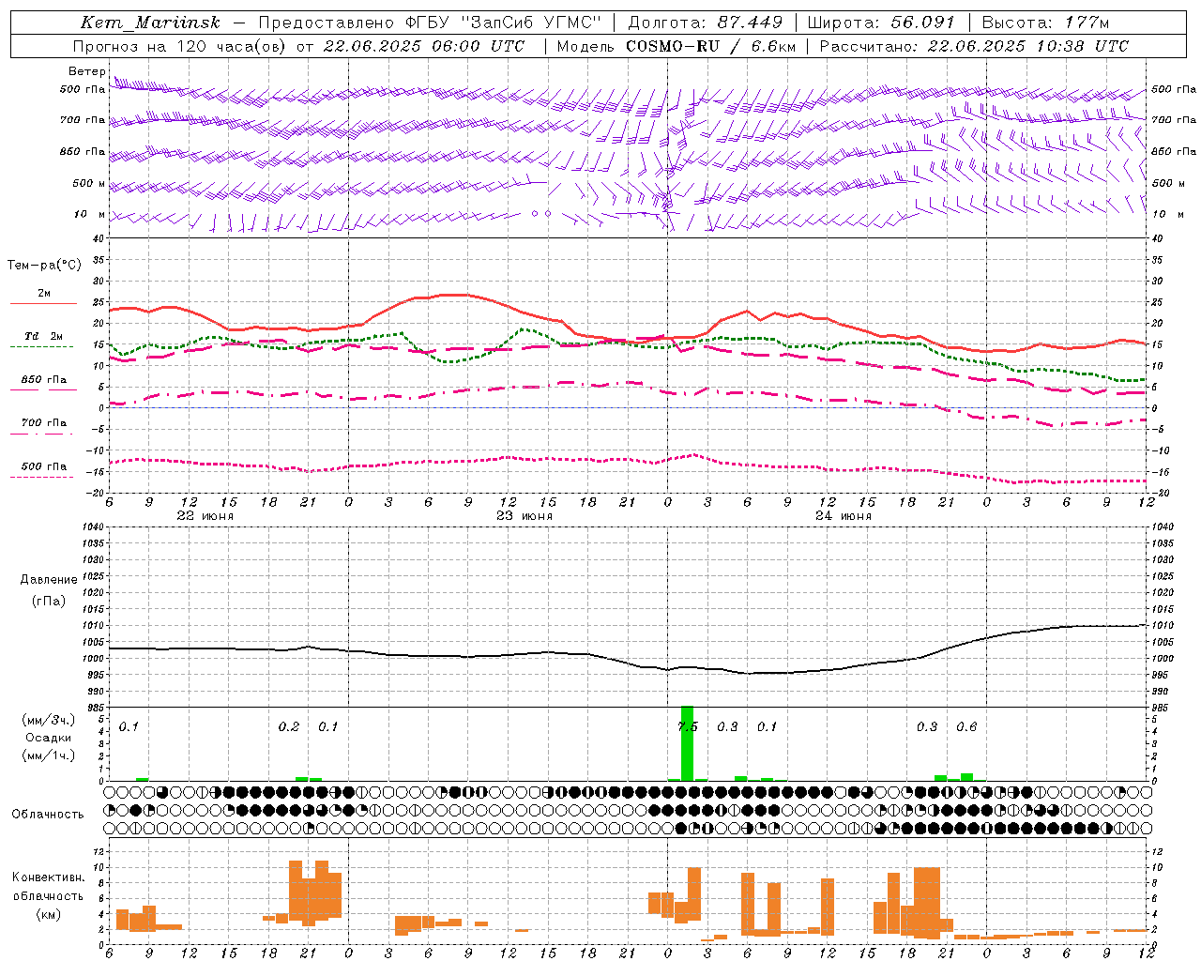Click the 700 гПа temperature legend entry
The width and height of the screenshot is (1201, 961).
click(x=43, y=423)
